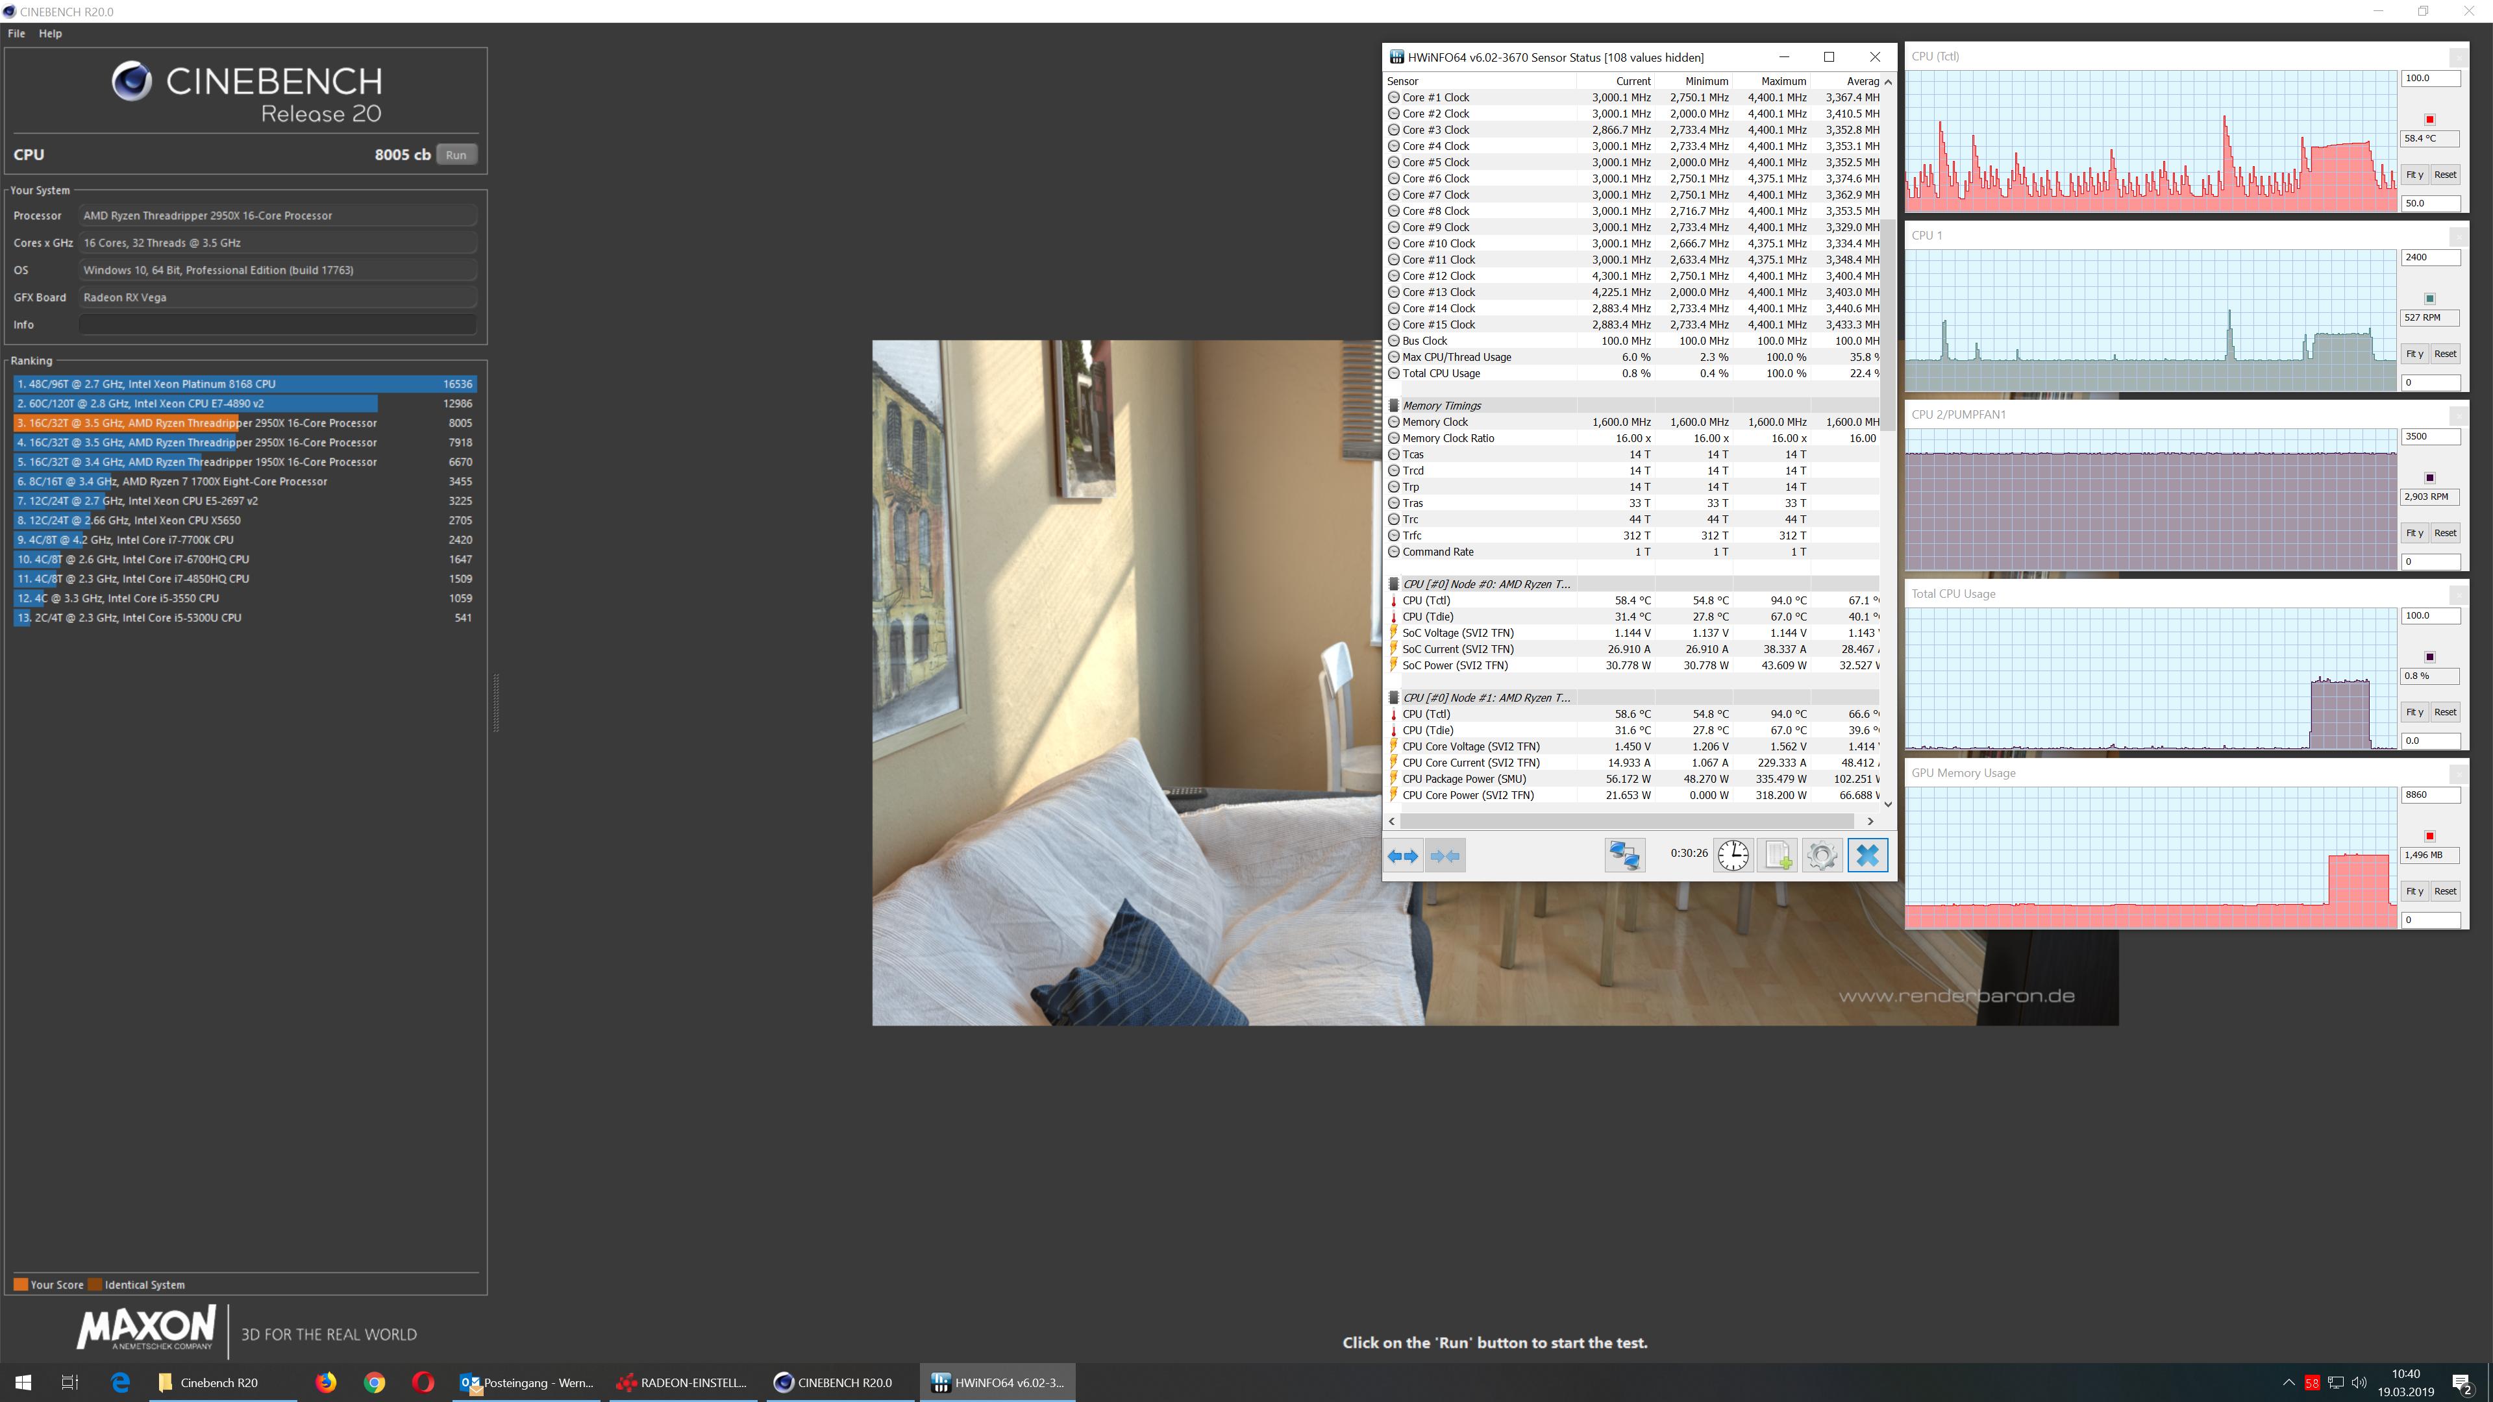Reset the elapsed timer with the clock icon

[x=1732, y=855]
